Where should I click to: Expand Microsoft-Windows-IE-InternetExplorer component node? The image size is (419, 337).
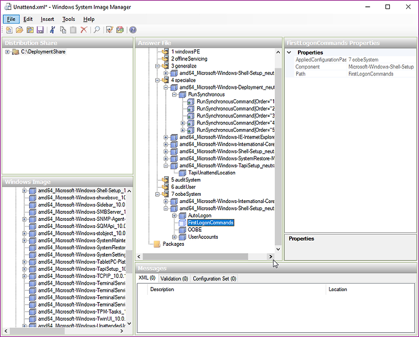click(166, 137)
